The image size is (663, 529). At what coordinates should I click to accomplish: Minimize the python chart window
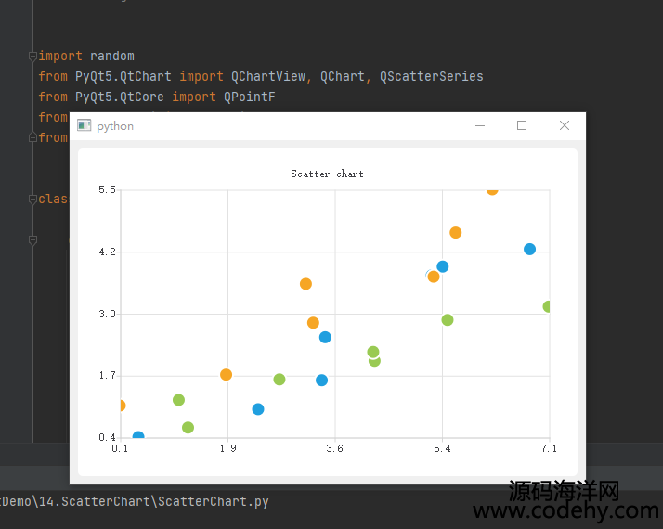(480, 125)
